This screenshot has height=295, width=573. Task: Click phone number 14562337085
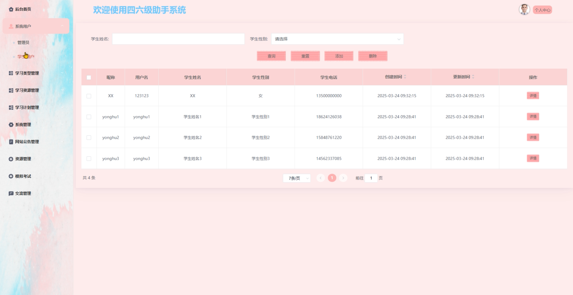[x=329, y=158]
